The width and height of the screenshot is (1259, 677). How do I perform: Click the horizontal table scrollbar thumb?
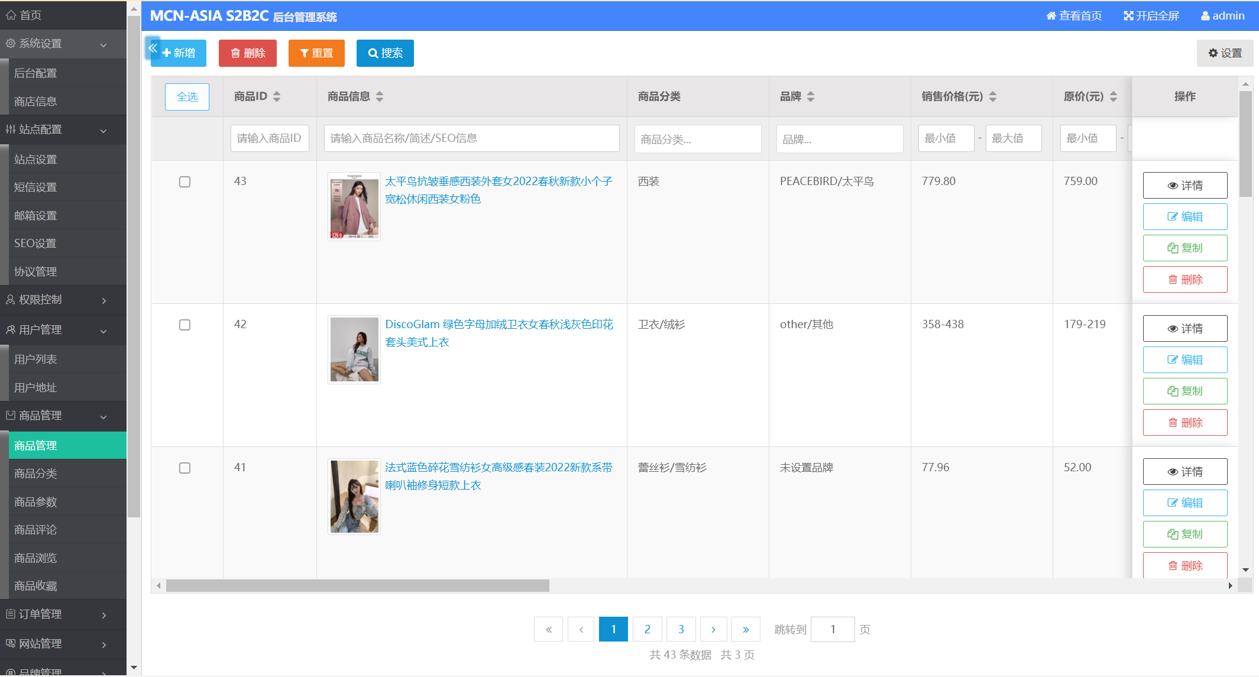pos(357,586)
